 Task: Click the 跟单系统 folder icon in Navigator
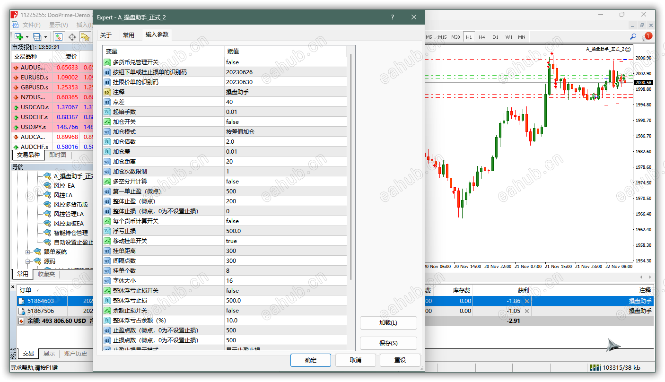(37, 252)
